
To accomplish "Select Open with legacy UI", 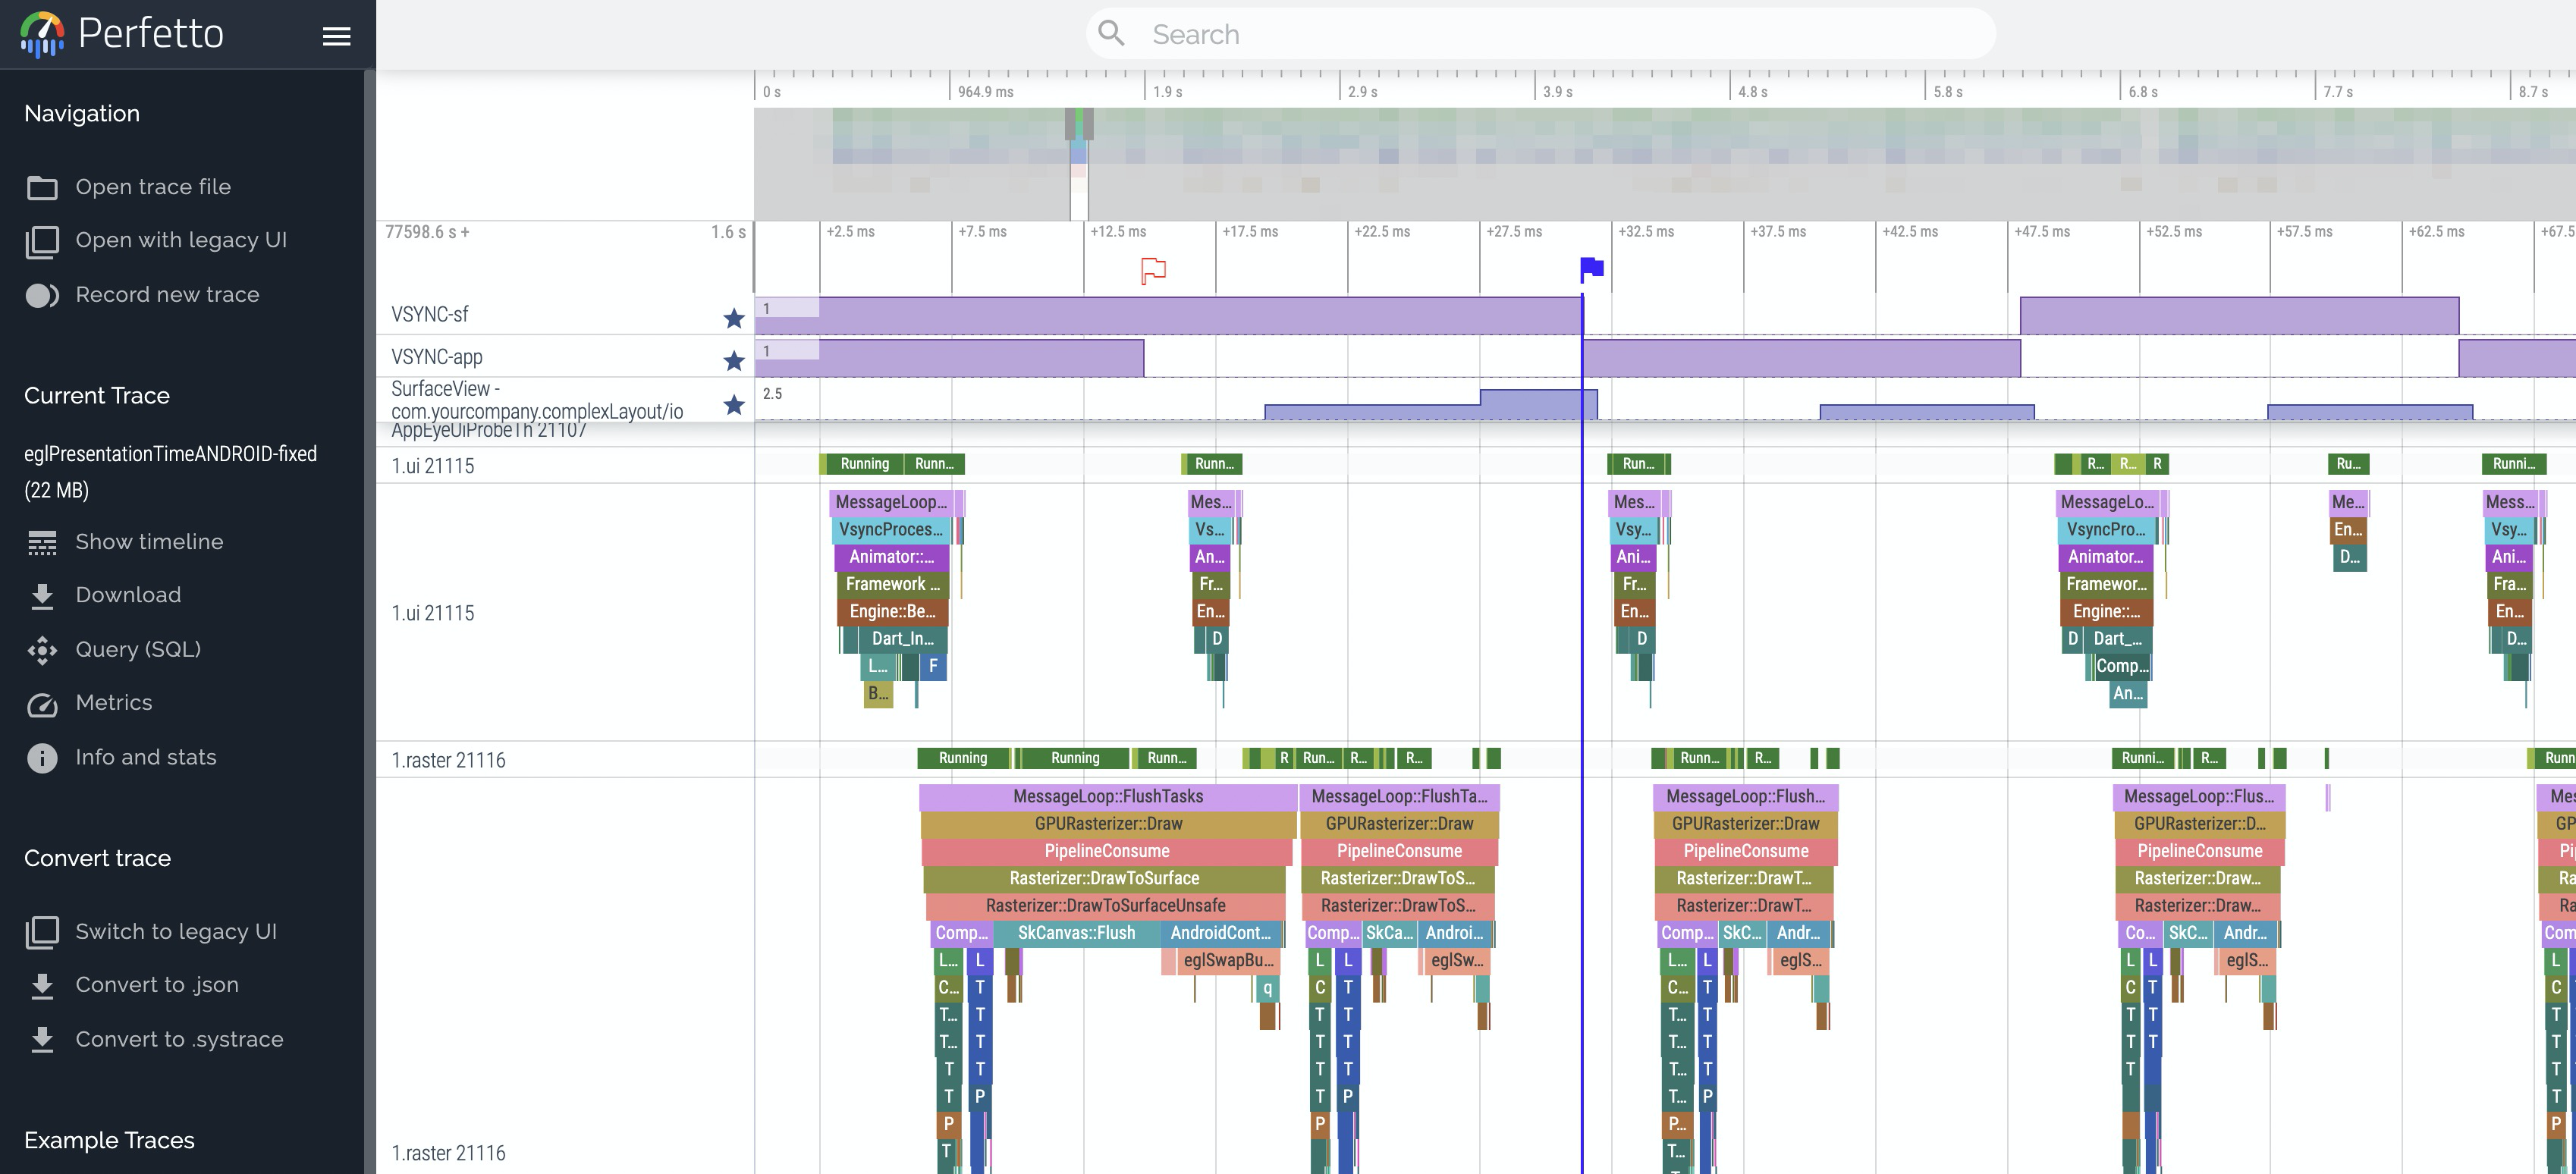I will click(x=181, y=240).
